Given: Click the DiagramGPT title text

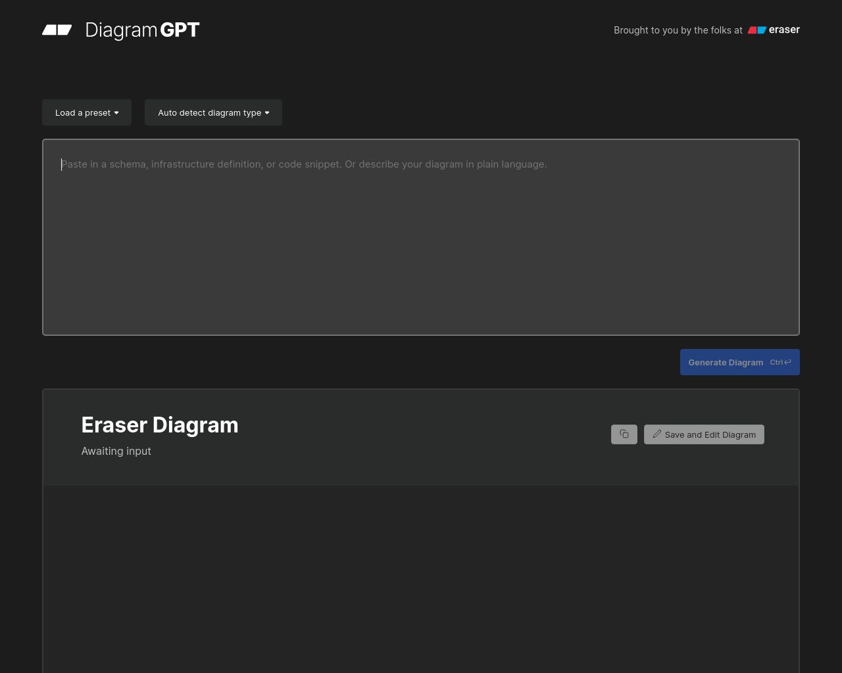Looking at the screenshot, I should [142, 30].
